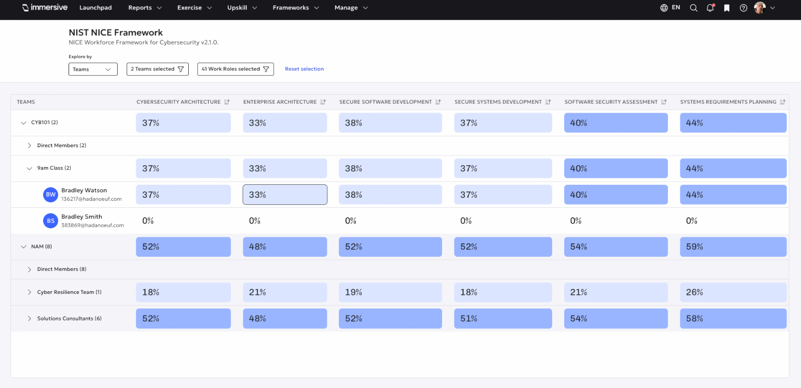Screen dimensions: 801x388
Task: Click the TEAMS column header
Action: (26, 102)
